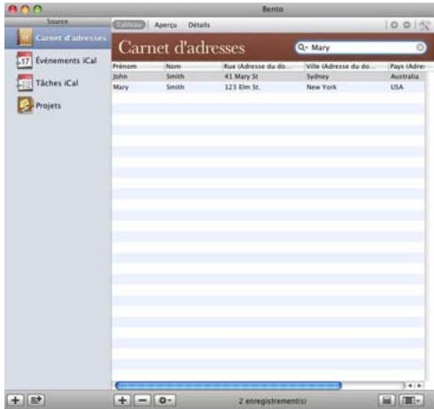This screenshot has height=409, width=434.
Task: Switch to the Détails view tab
Action: point(199,25)
